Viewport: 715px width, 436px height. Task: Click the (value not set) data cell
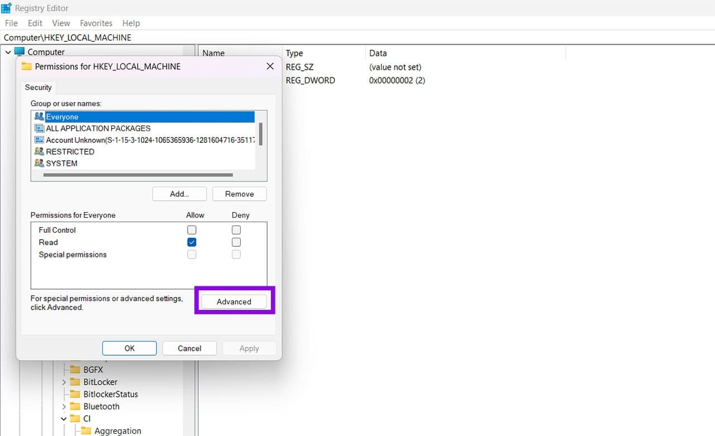(395, 67)
